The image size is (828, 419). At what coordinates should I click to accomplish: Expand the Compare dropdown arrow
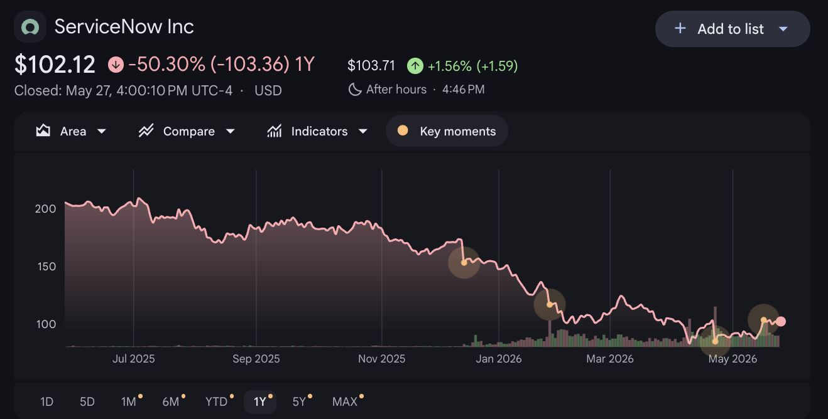pos(230,131)
